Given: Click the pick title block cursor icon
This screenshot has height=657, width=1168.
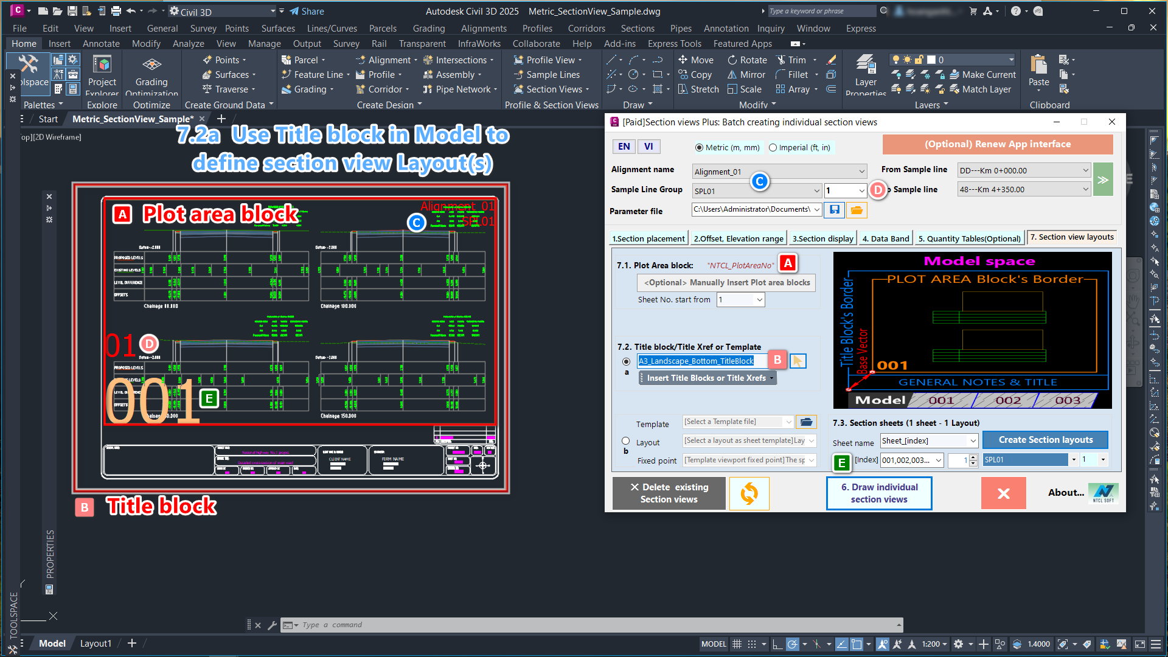Looking at the screenshot, I should [x=798, y=361].
